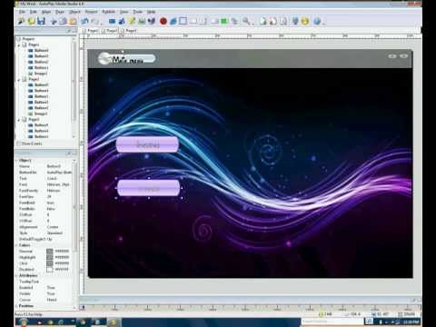Open the Edit menu
The width and height of the screenshot is (436, 327).
pyautogui.click(x=34, y=12)
